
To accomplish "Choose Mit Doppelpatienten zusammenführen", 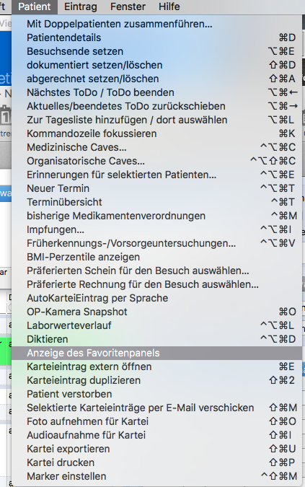I will 156,24.
